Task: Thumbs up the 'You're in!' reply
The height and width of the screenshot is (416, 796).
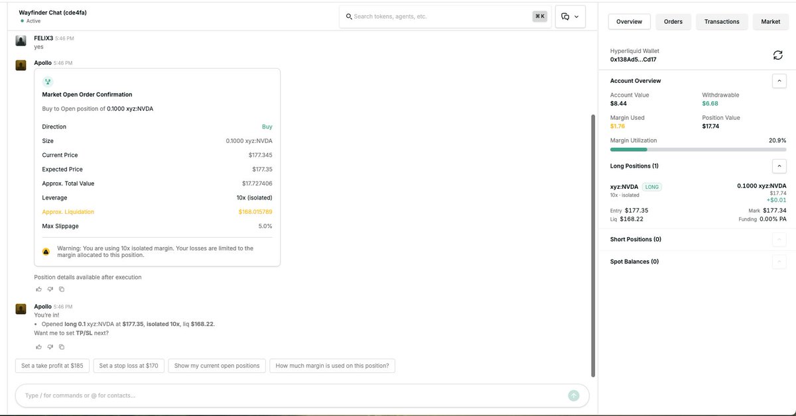Action: click(x=38, y=346)
